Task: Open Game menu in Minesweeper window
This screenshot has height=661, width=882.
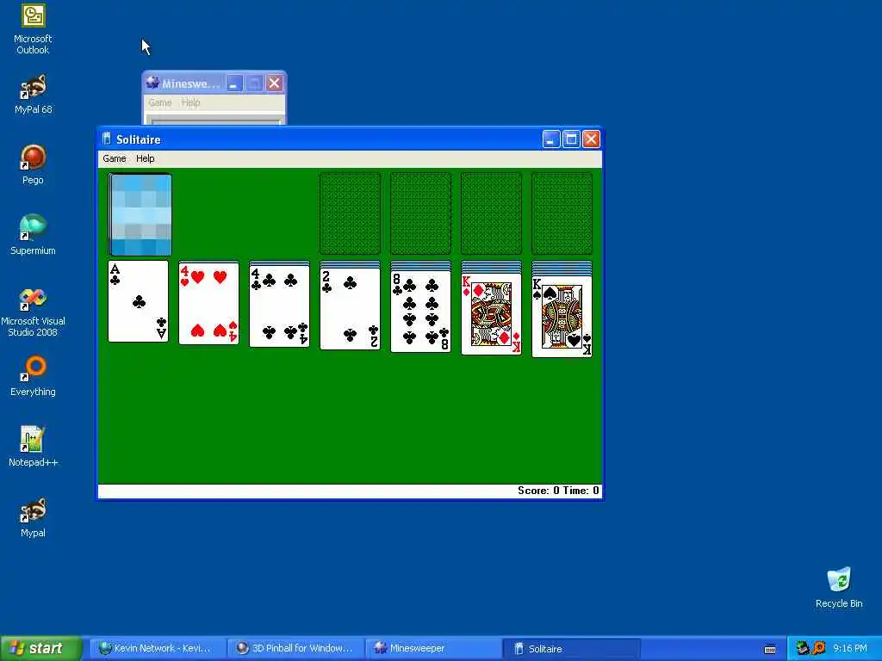Action: click(x=159, y=102)
